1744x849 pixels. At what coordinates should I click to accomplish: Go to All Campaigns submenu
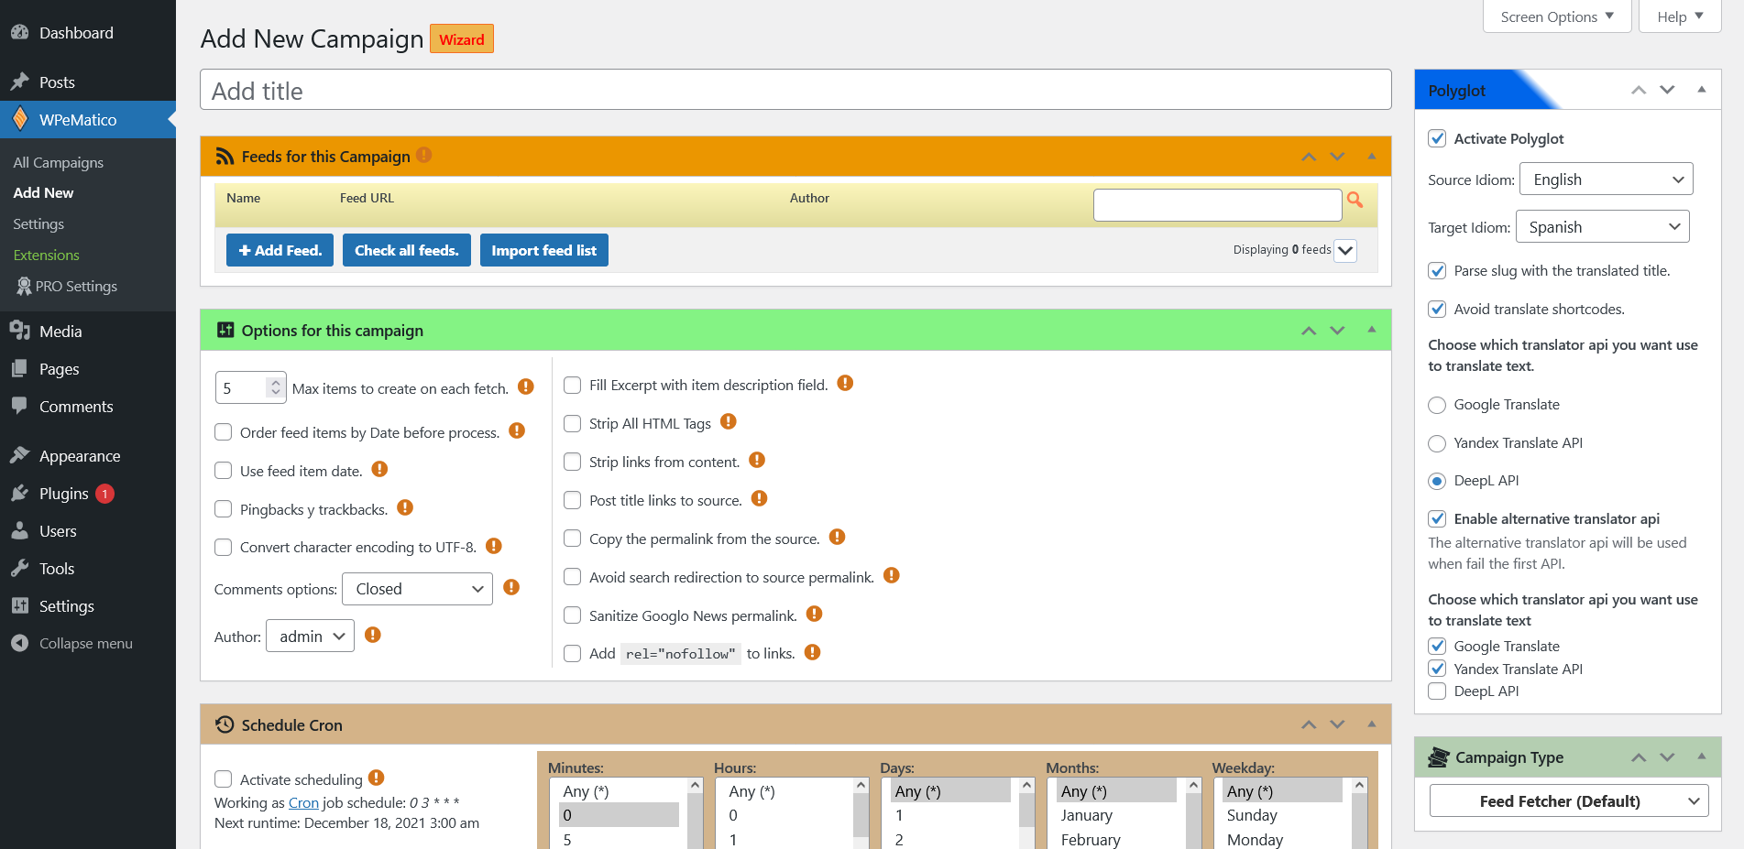pyautogui.click(x=59, y=162)
